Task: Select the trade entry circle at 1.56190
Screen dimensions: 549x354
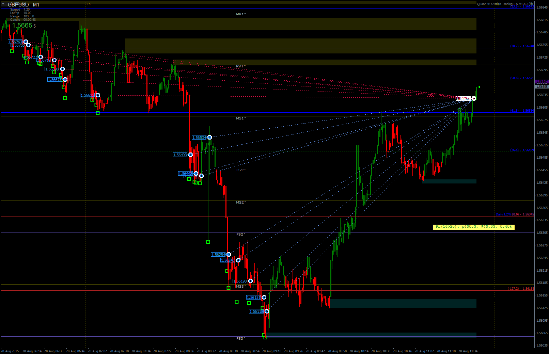Action: [250, 281]
